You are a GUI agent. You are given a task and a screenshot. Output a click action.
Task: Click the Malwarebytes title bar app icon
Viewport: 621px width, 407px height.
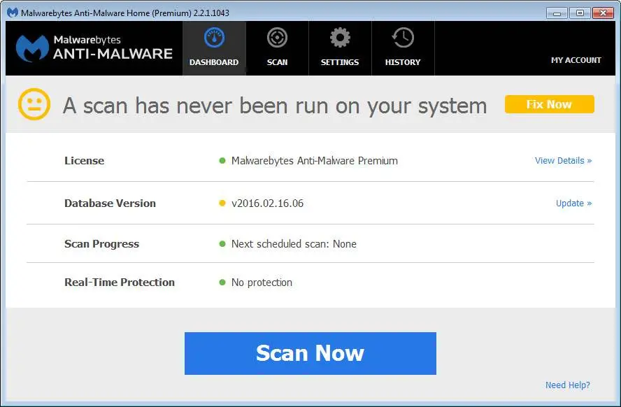point(13,13)
